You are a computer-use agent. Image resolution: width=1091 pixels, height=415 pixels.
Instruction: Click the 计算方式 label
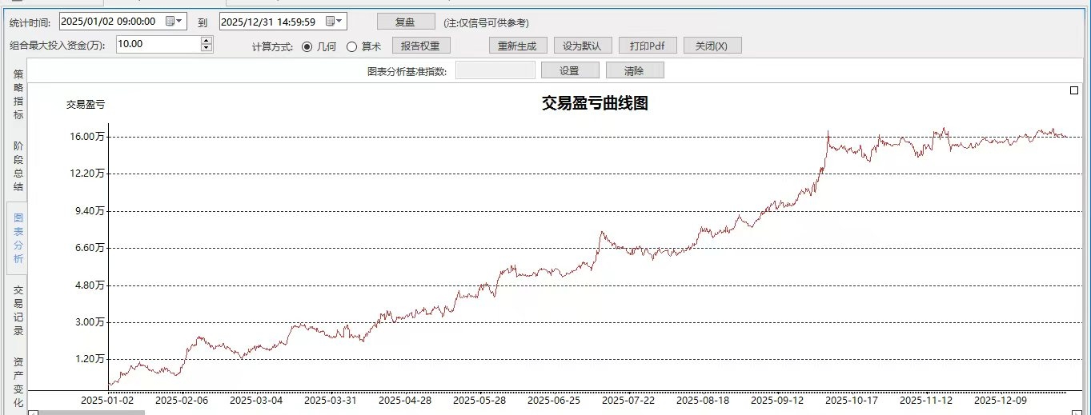pyautogui.click(x=272, y=46)
